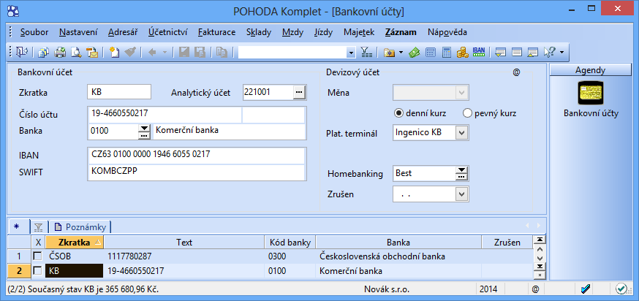The height and width of the screenshot is (301, 639).
Task: Click the tall calculator icon
Action: [447, 52]
